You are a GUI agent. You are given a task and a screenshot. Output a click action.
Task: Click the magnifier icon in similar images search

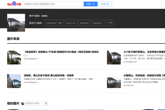pos(46,103)
